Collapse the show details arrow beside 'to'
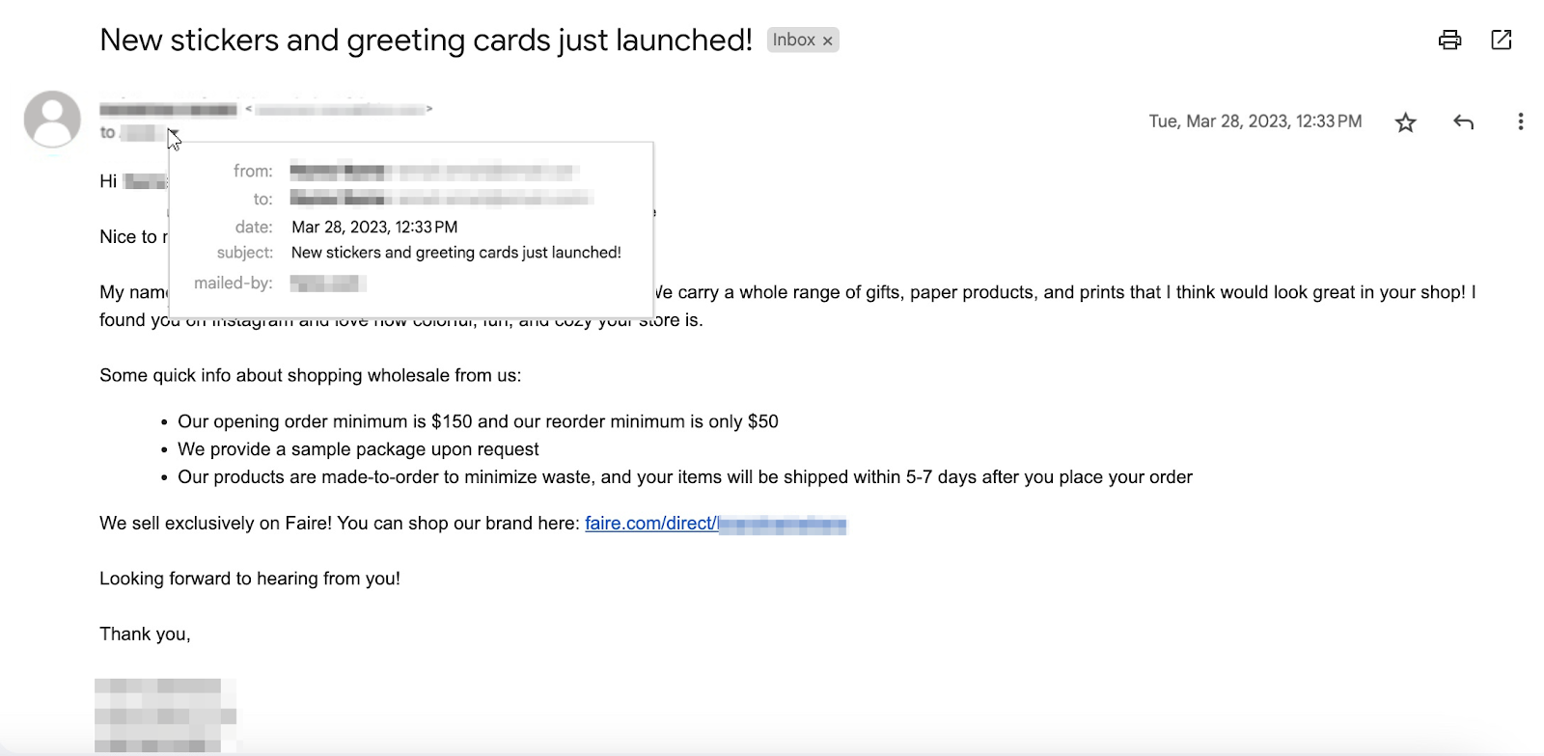 (x=173, y=132)
